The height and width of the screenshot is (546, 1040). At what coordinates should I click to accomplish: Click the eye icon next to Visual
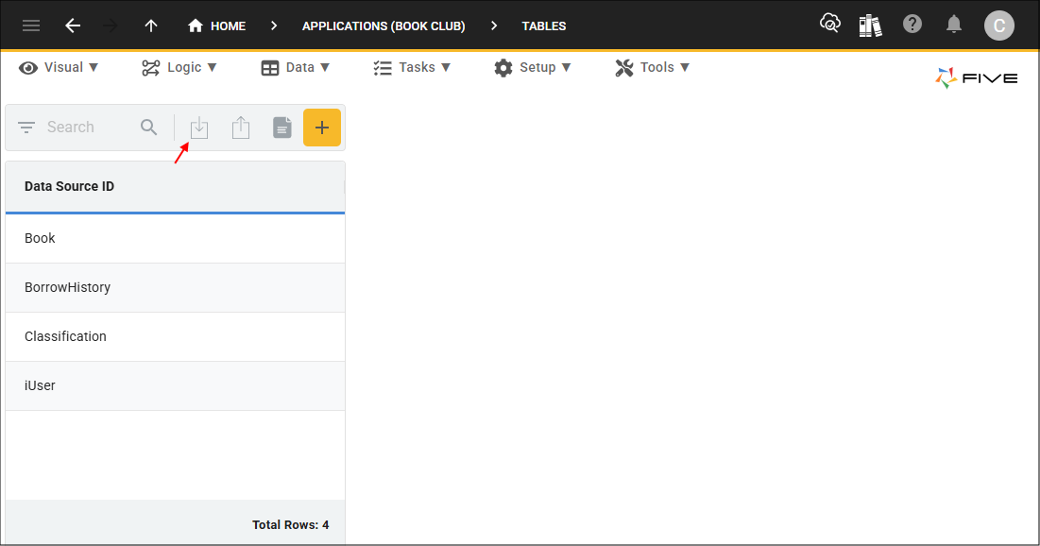[x=27, y=68]
